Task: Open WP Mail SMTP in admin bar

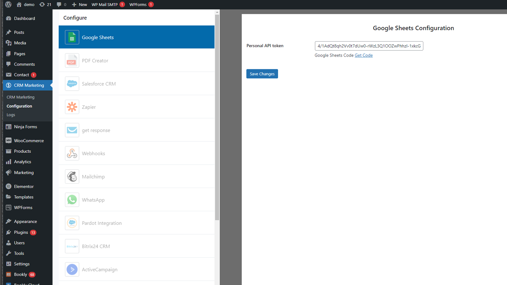Action: tap(108, 4)
